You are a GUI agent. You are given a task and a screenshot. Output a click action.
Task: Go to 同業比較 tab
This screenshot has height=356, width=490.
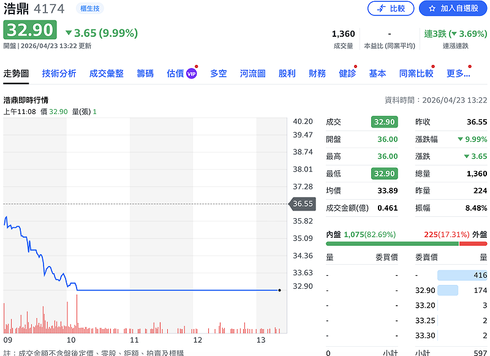416,74
